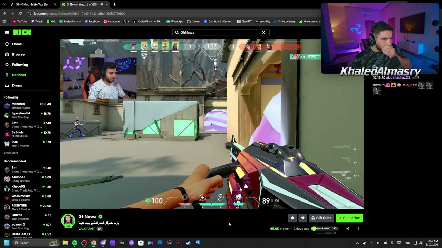442x248 pixels.
Task: Open Spotify from the taskbar
Action: point(75,243)
